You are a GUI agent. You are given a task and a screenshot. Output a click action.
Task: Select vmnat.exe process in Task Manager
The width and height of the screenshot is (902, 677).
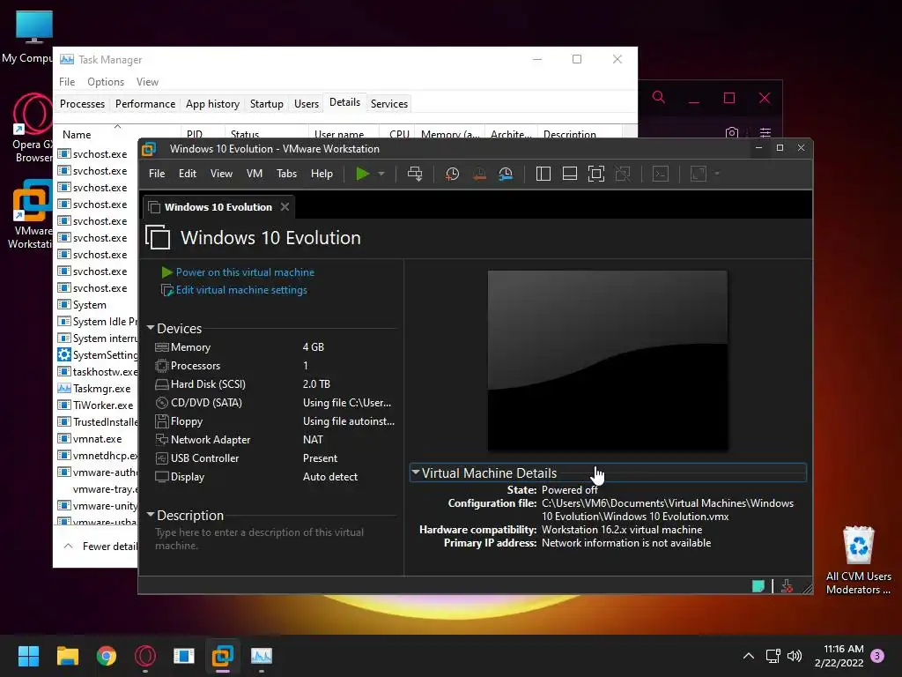pyautogui.click(x=97, y=439)
